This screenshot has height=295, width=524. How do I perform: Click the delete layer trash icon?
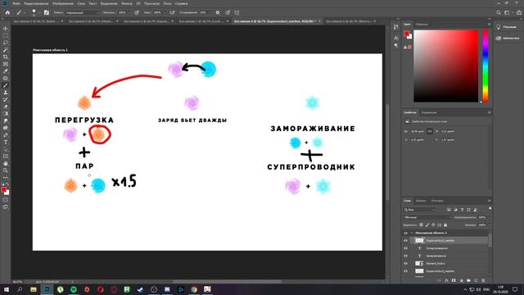[483, 280]
